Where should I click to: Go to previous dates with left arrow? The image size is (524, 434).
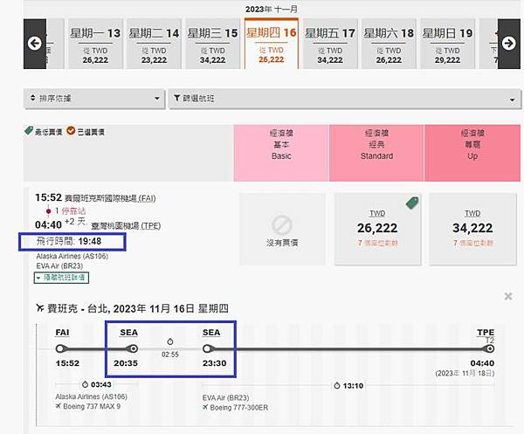(x=34, y=44)
